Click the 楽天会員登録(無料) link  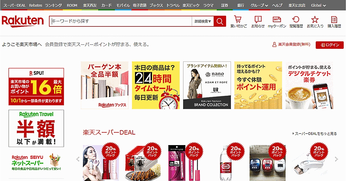point(292,45)
